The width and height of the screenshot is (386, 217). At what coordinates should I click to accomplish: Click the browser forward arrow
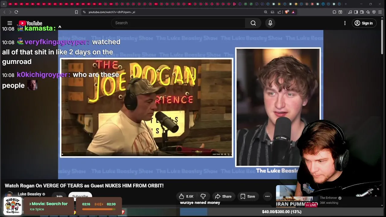10,12
